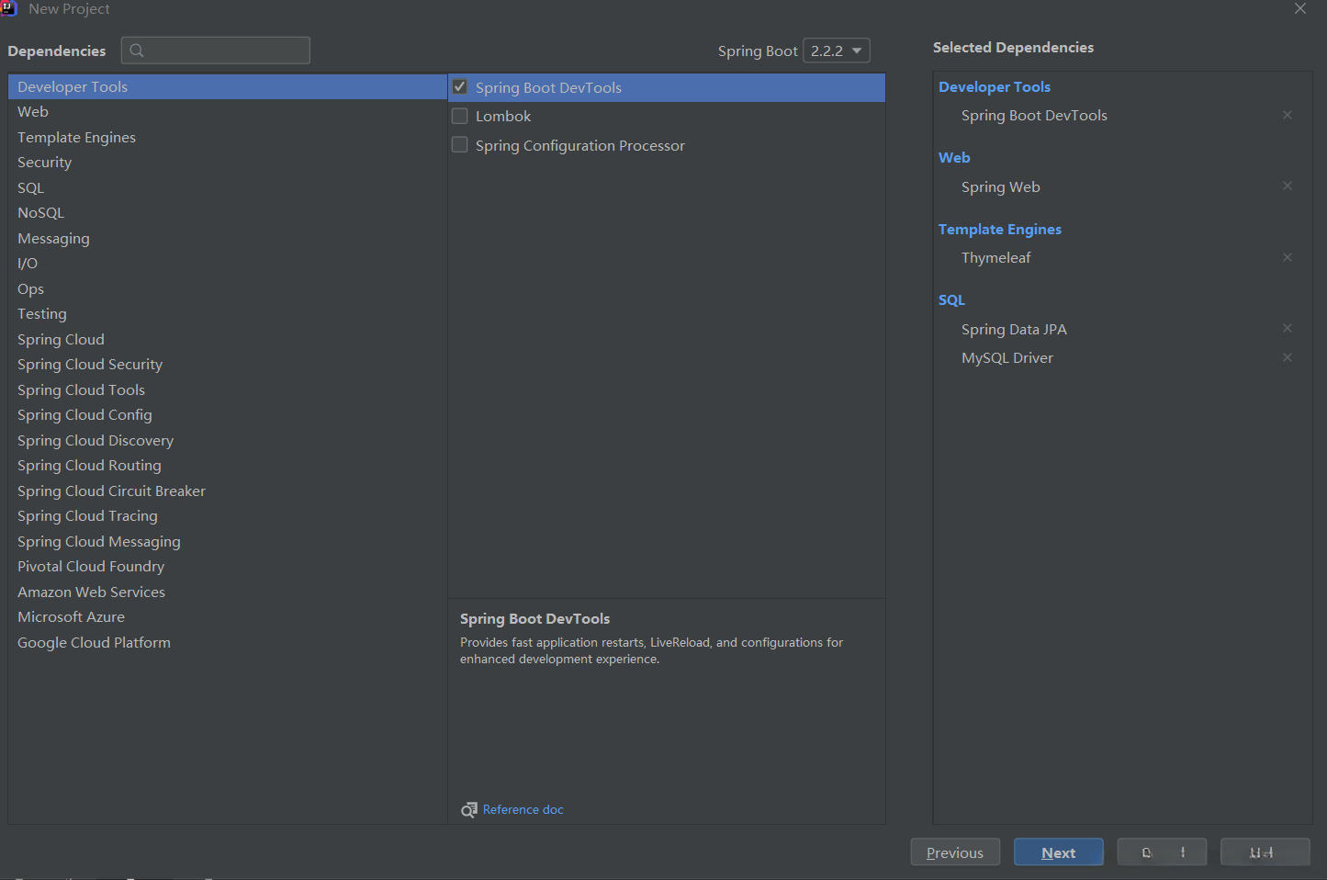
Task: Choose the Spring Cloud Discovery category
Action: tap(96, 440)
